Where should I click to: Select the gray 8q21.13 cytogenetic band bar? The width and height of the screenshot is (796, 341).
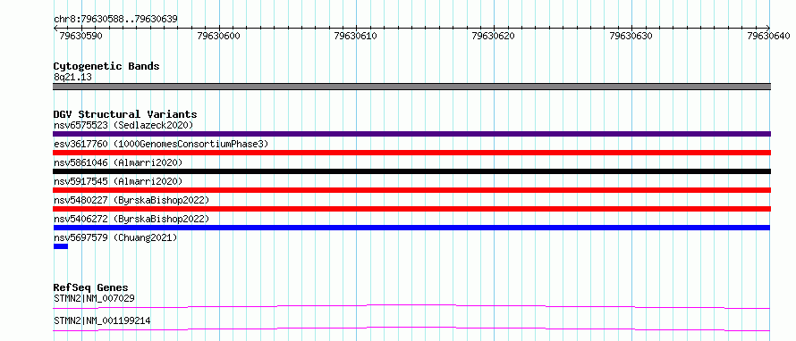click(411, 87)
